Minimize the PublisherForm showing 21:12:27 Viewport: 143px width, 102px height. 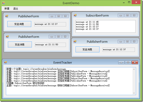point(52,16)
